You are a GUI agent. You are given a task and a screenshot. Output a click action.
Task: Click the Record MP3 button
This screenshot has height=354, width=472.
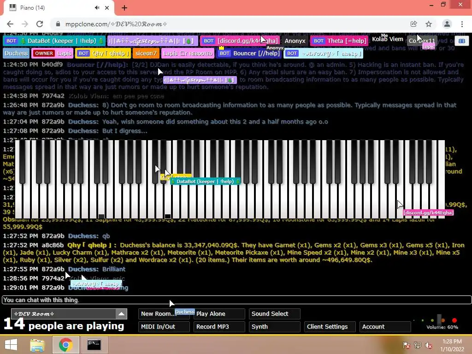click(x=219, y=327)
